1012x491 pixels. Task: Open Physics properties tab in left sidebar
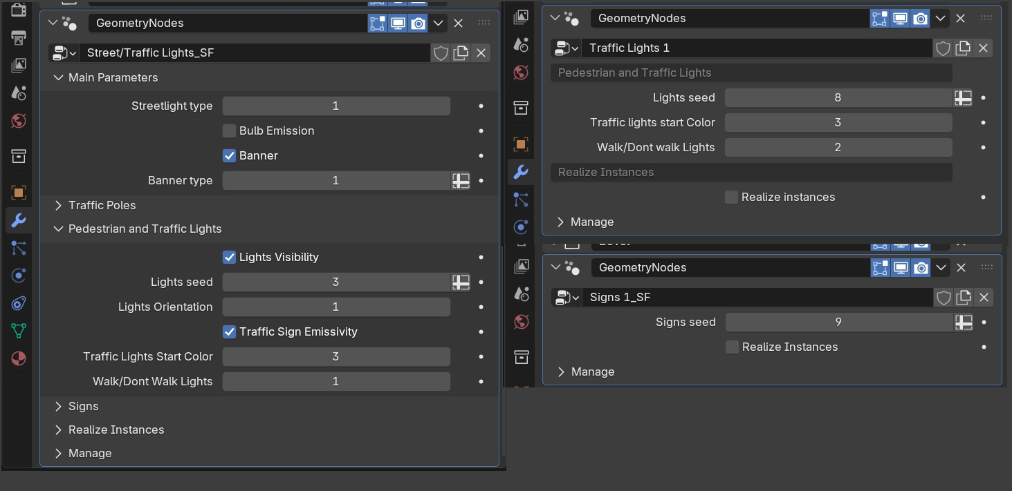[19, 276]
